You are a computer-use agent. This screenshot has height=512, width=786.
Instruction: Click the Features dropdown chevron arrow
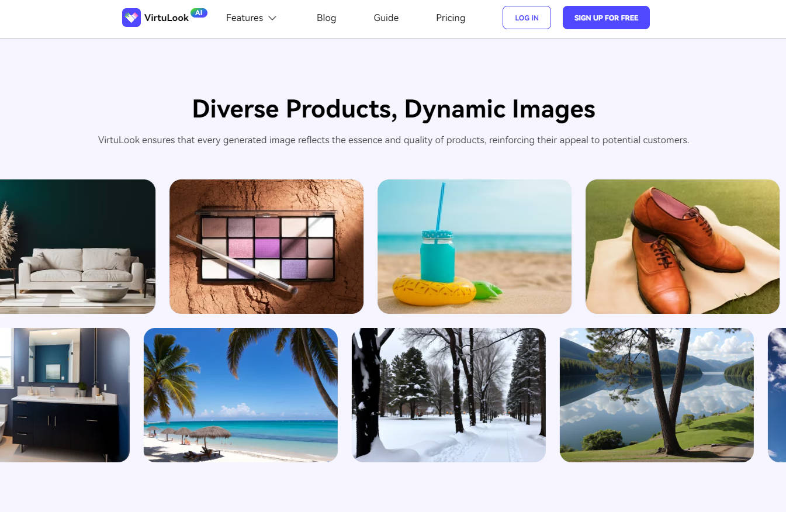[272, 18]
